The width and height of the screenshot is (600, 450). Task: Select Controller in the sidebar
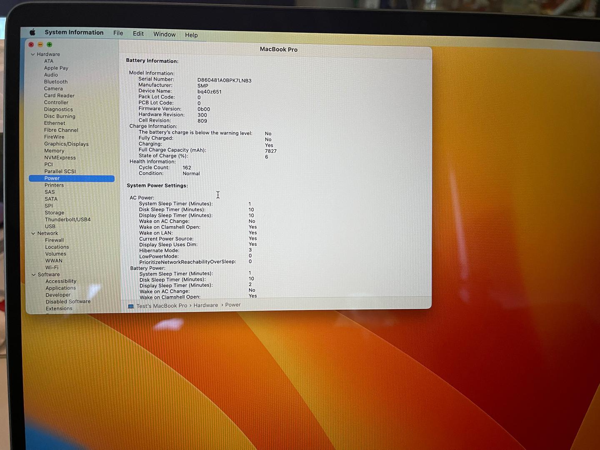(56, 102)
